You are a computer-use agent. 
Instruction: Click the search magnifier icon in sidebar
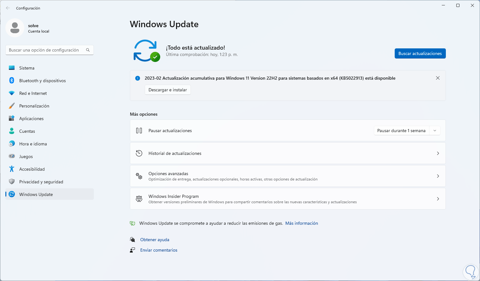point(88,50)
